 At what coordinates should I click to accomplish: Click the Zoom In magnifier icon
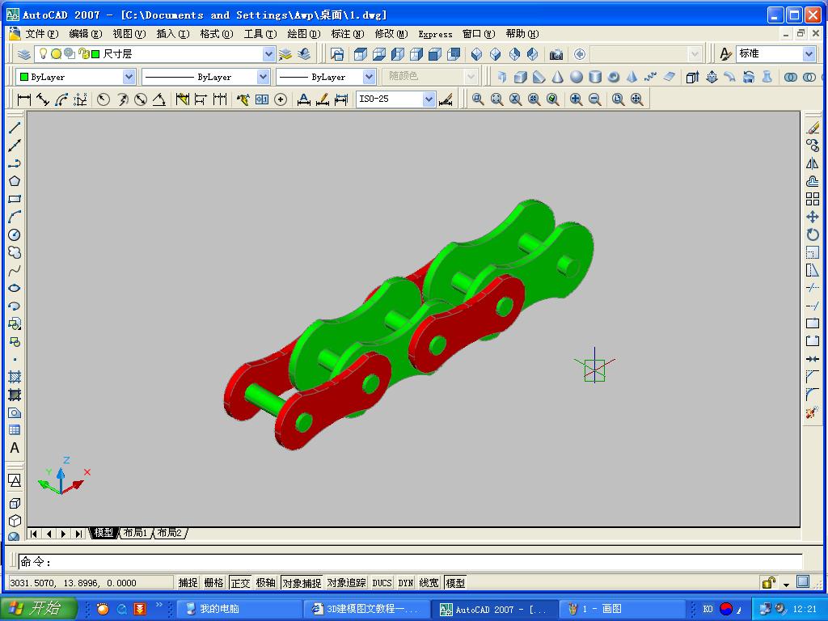pyautogui.click(x=576, y=99)
